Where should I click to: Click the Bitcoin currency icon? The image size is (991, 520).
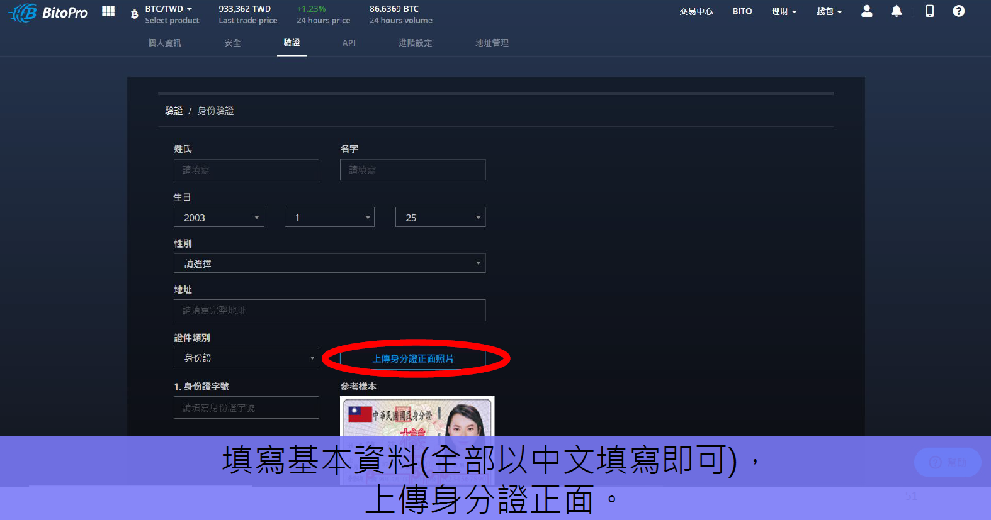click(x=134, y=14)
